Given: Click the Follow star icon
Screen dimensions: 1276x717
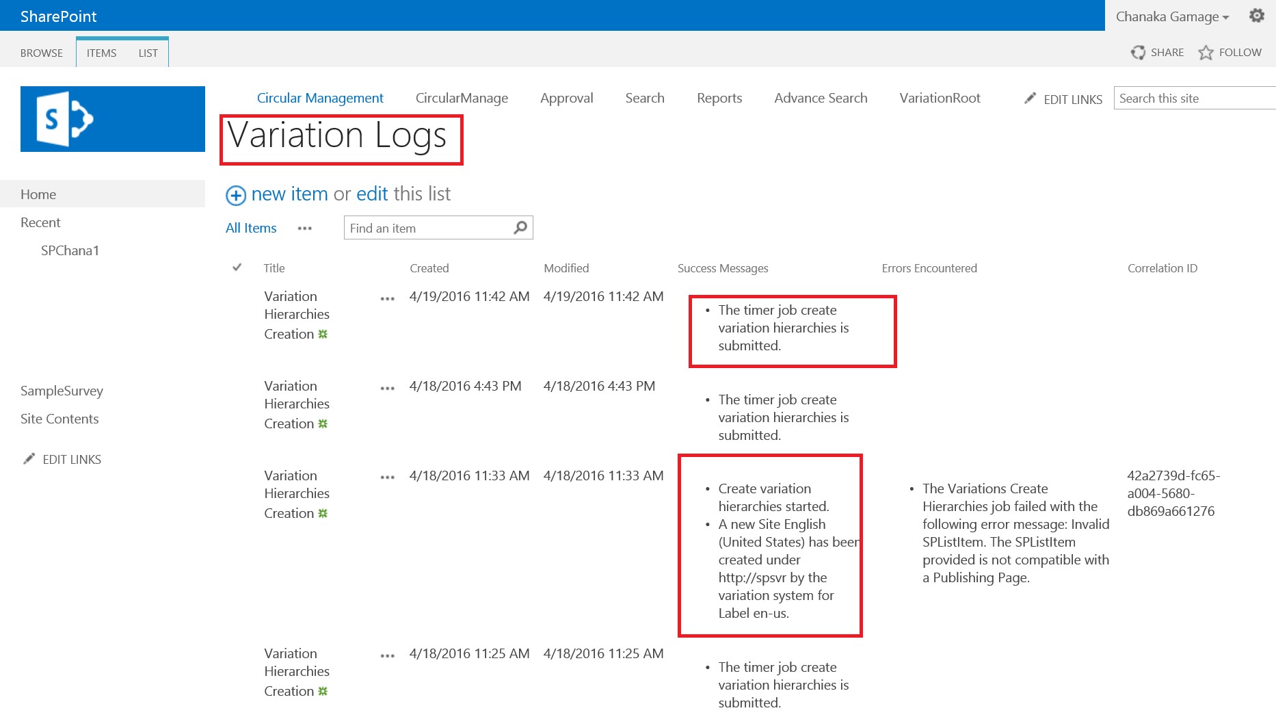Looking at the screenshot, I should (x=1206, y=53).
